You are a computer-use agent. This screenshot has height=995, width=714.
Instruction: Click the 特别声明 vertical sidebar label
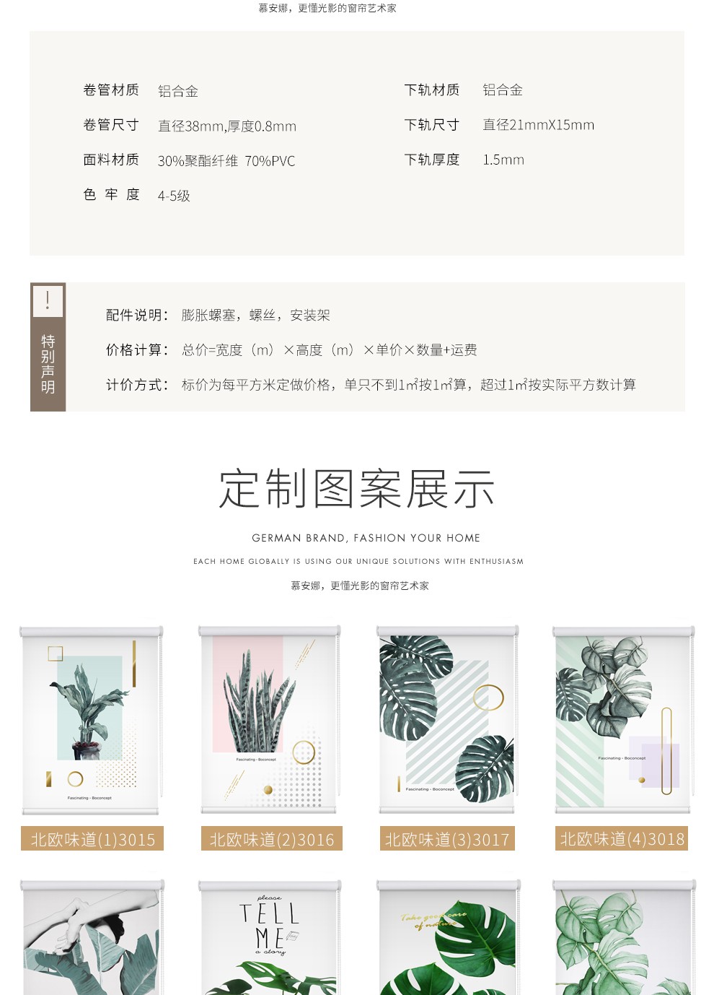point(48,364)
